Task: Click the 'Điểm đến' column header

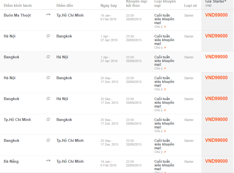Action: [x=65, y=5]
